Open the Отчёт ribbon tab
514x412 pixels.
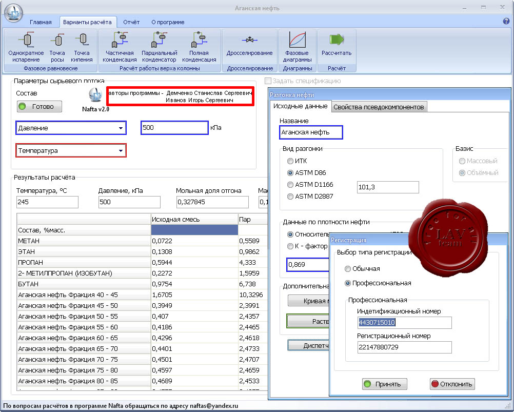pyautogui.click(x=131, y=22)
